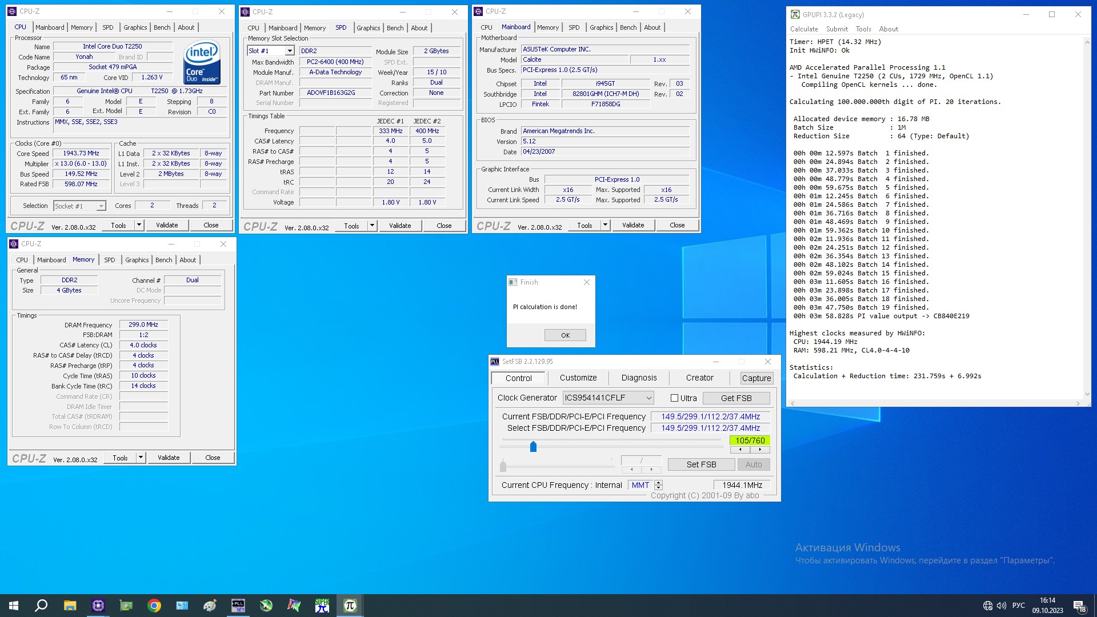This screenshot has height=617, width=1097.
Task: Increase FSB step with right arrow
Action: click(x=760, y=450)
